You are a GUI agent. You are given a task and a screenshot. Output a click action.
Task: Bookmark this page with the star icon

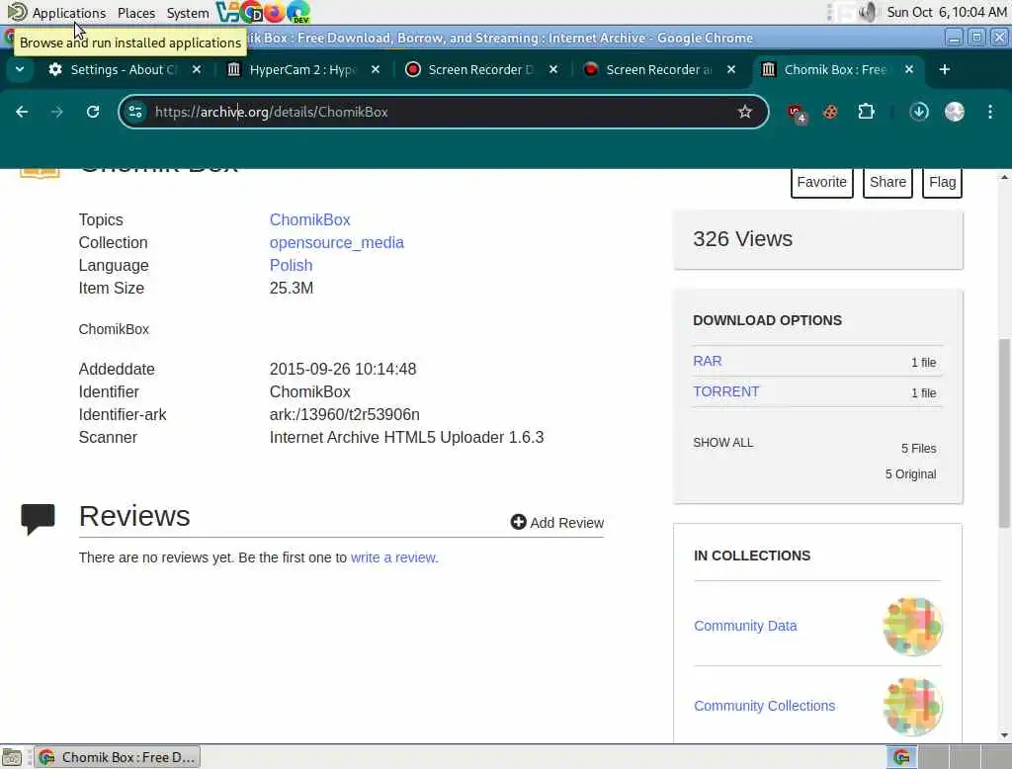point(745,112)
